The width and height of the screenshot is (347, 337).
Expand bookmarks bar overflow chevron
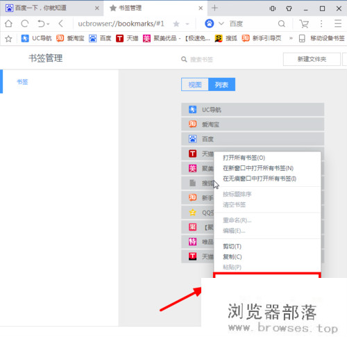pos(291,38)
